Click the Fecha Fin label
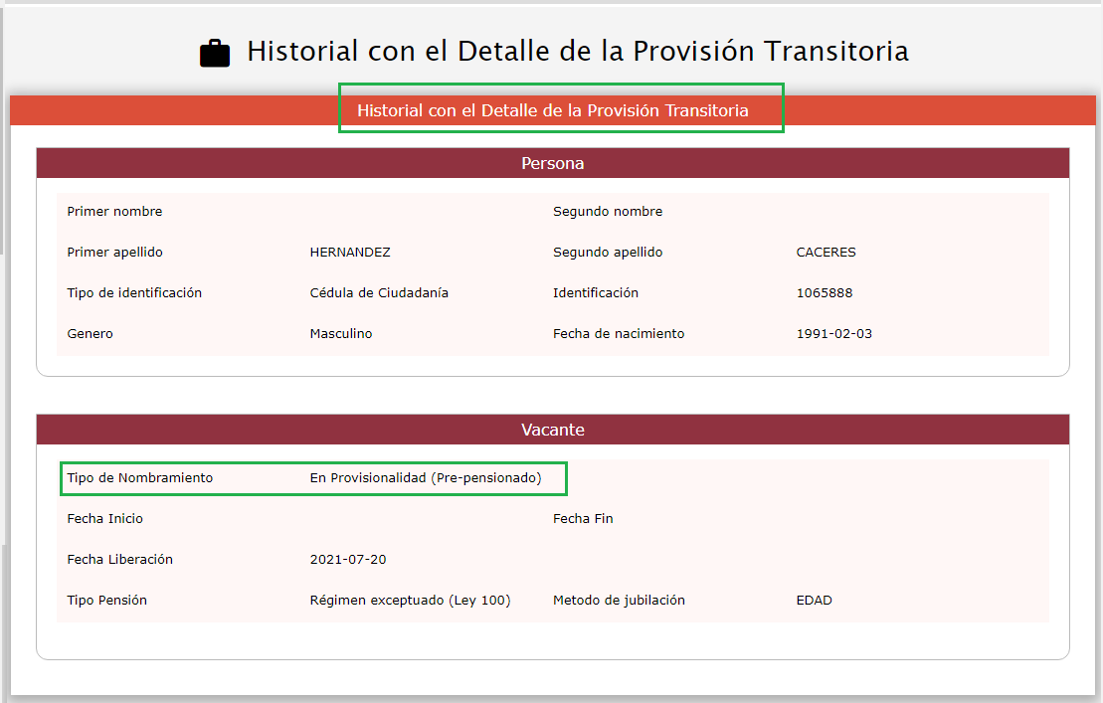 click(583, 519)
